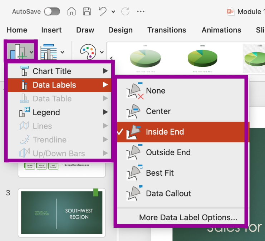Open the Undo history dropdown arrow
Image resolution: width=265 pixels, height=241 pixels.
click(113, 12)
